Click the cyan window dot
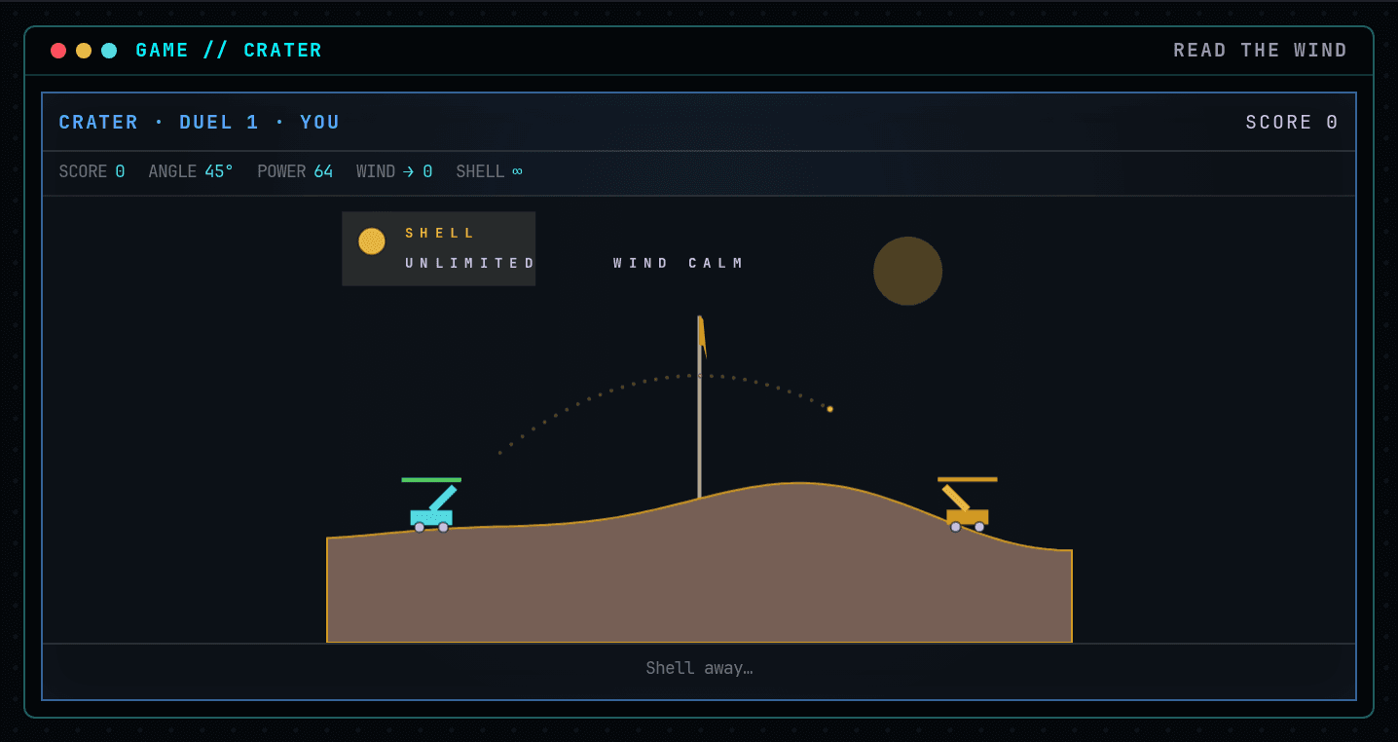 click(109, 51)
